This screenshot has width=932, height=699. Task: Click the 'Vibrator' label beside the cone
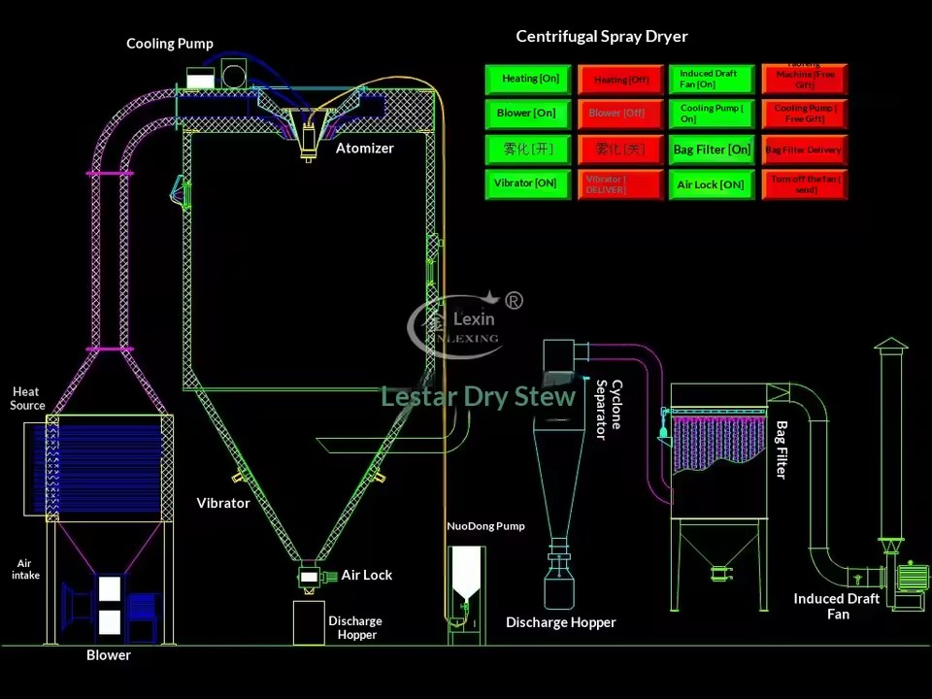tap(223, 503)
